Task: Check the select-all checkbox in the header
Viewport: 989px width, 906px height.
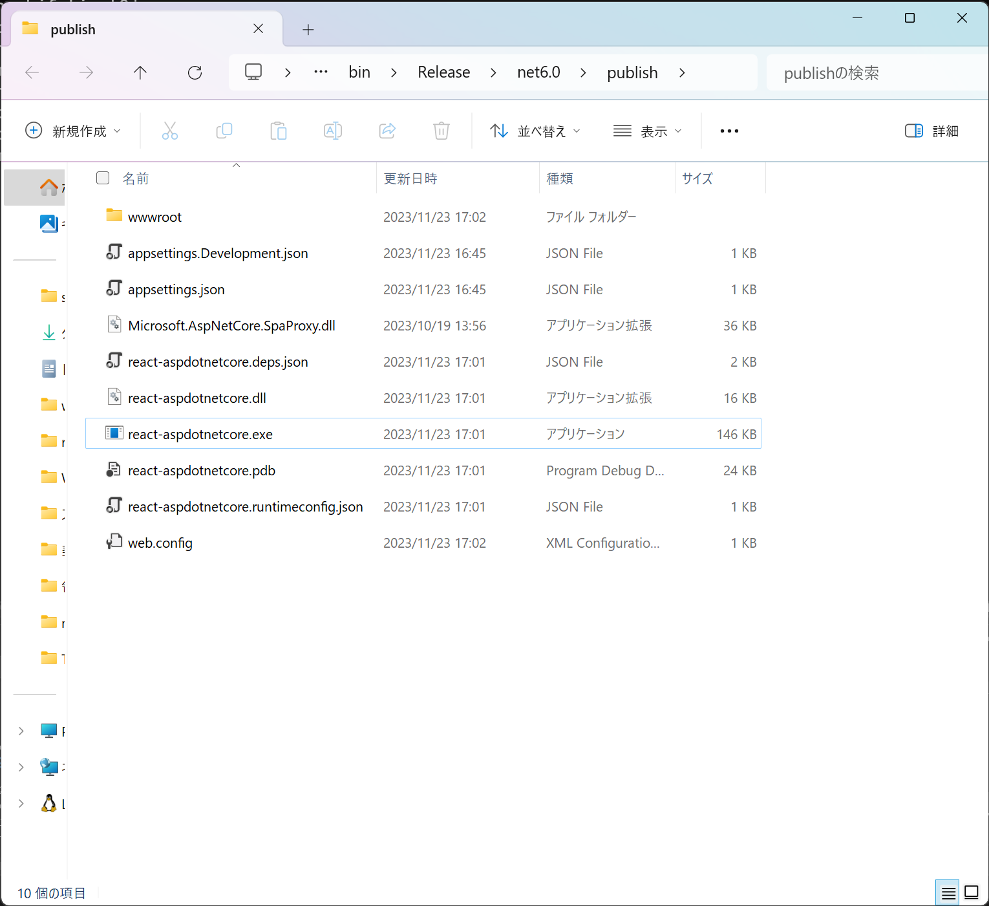Action: pos(103,178)
